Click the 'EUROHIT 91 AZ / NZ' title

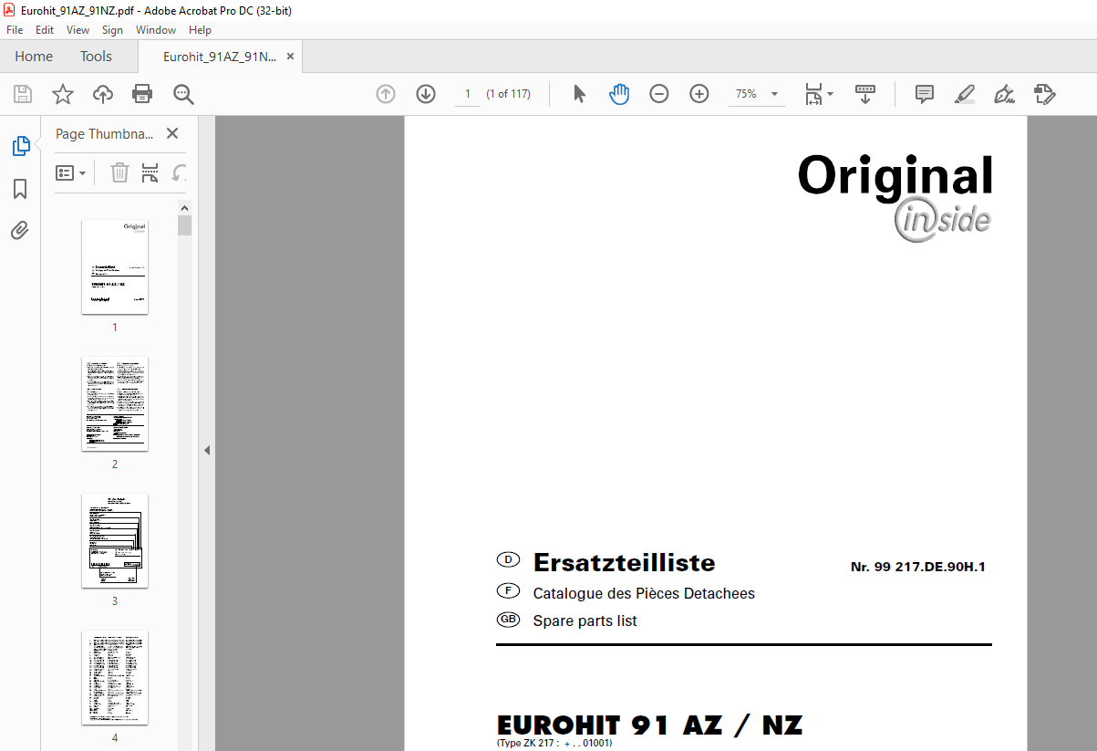pyautogui.click(x=649, y=725)
